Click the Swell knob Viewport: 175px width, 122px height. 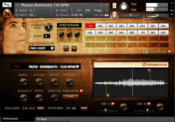(23, 82)
